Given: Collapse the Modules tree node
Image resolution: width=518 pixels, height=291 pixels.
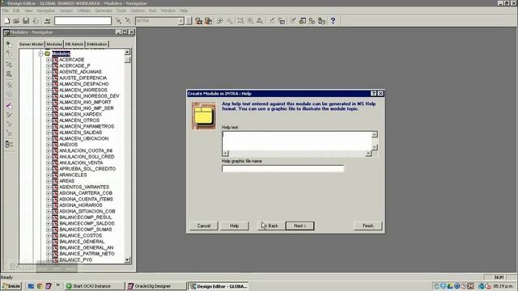Looking at the screenshot, I should (41, 53).
